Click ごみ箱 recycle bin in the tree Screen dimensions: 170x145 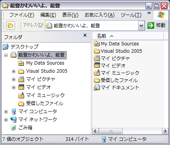point(21,127)
